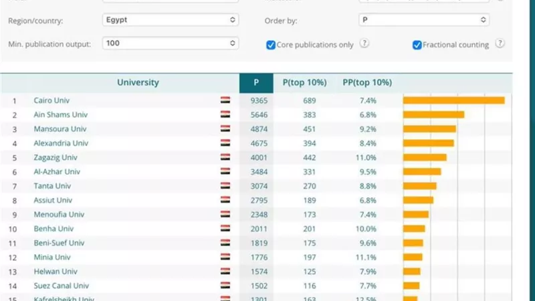Click Egypt flag icon in Assiut Univ row
The image size is (535, 301).
225,200
